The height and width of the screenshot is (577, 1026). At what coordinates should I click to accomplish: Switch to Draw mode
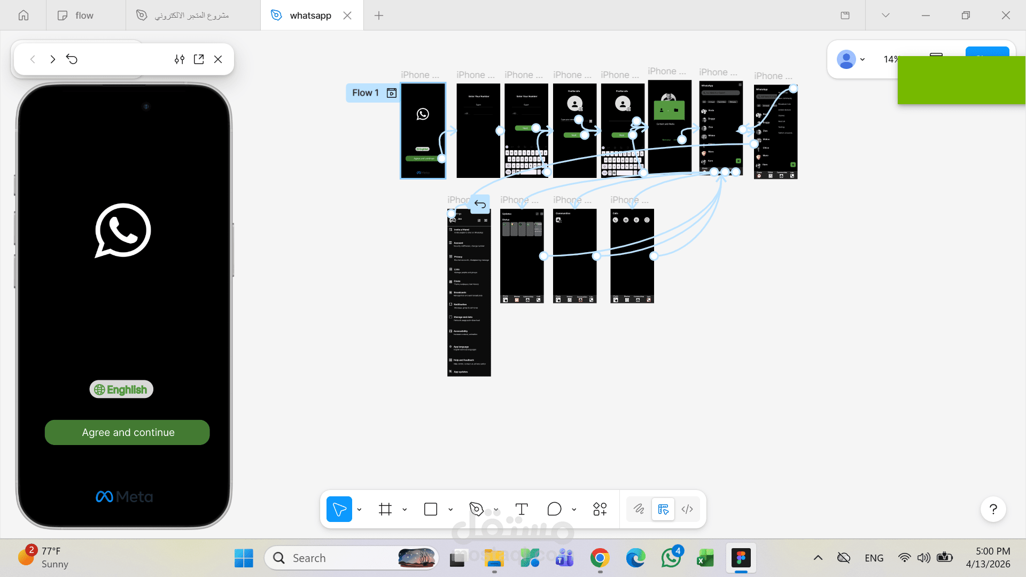pyautogui.click(x=639, y=509)
